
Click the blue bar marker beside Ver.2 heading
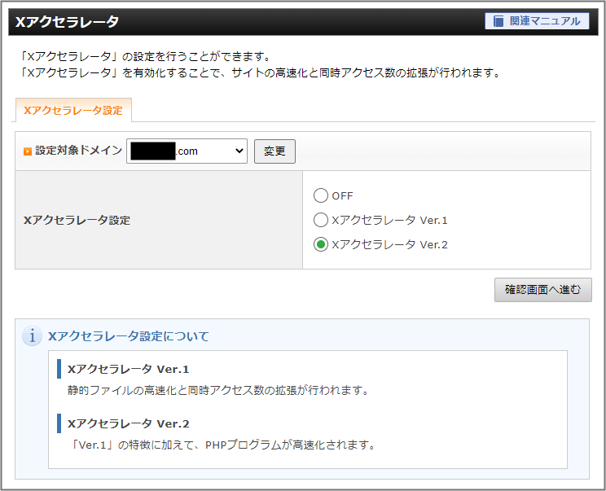(59, 423)
